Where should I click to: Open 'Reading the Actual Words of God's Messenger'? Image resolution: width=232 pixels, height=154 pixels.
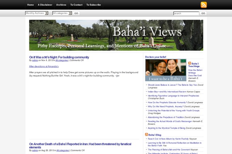tap(170, 121)
